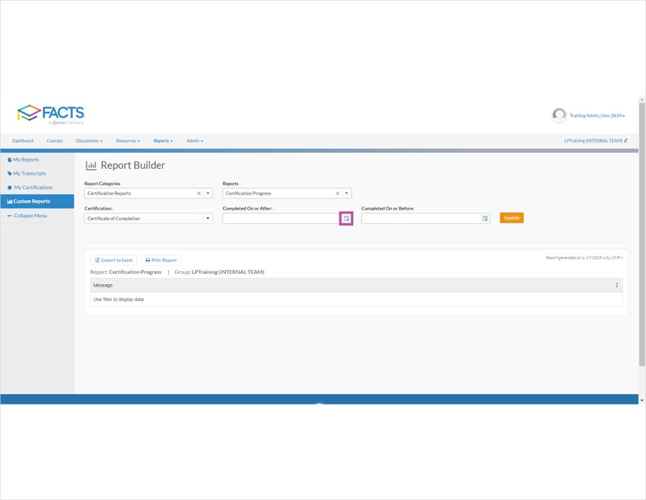
Task: Clear the Report Categories selection
Action: [199, 194]
